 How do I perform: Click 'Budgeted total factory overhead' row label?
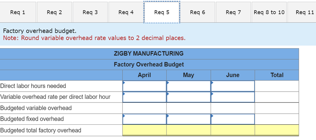click(41, 130)
